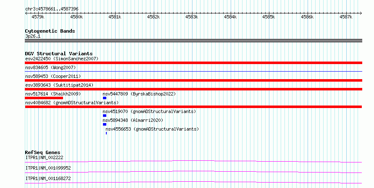Image resolution: width=374 pixels, height=188 pixels.
Task: Click the magenta ITPR1|NM_001168272 gene line
Action: click(193, 182)
